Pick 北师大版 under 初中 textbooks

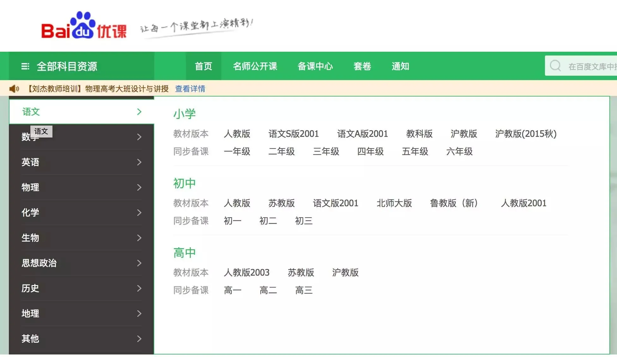(x=394, y=203)
